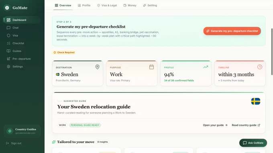
Task: Open the Ask GoMate chat button
Action: [x=253, y=143]
